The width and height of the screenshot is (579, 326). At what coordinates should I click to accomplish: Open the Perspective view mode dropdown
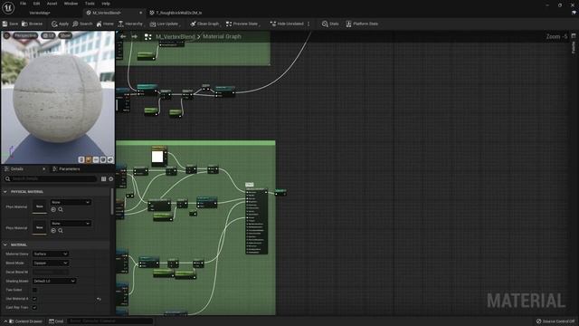25,35
